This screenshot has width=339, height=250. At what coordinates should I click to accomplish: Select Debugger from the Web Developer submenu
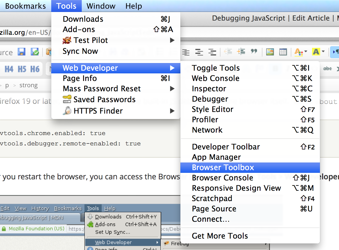pyautogui.click(x=210, y=99)
